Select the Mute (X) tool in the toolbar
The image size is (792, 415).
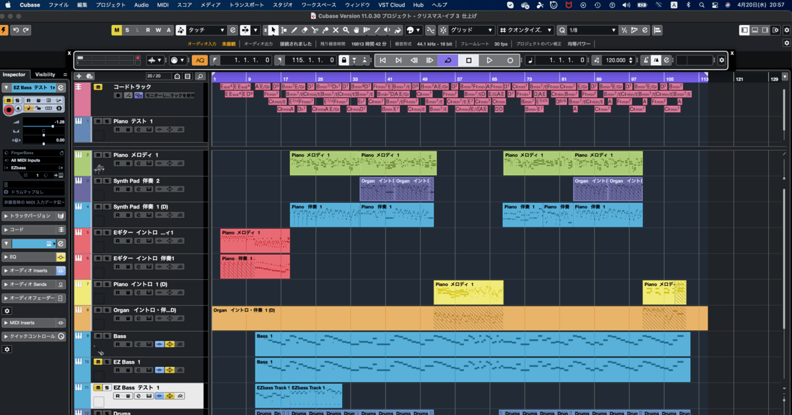[335, 30]
